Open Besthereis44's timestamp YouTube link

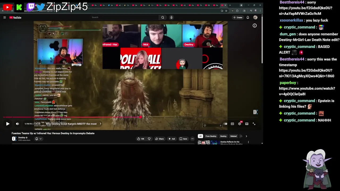(x=307, y=73)
